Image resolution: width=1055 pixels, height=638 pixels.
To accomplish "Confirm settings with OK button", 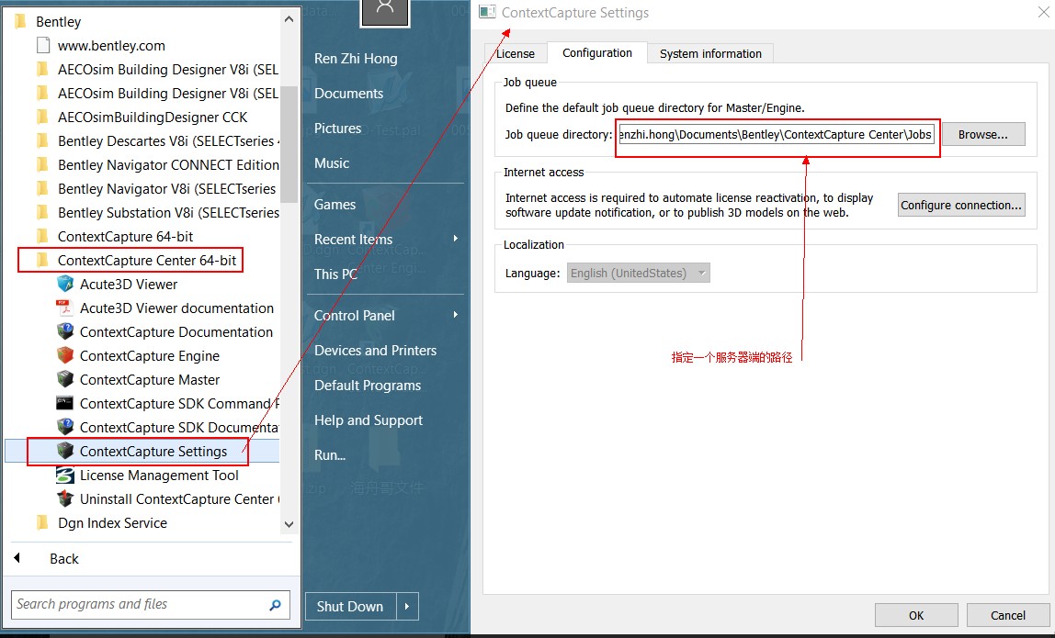I will 916,615.
